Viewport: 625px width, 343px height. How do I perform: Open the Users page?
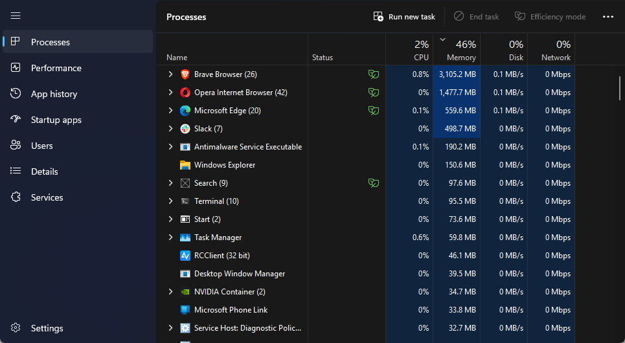point(78,146)
